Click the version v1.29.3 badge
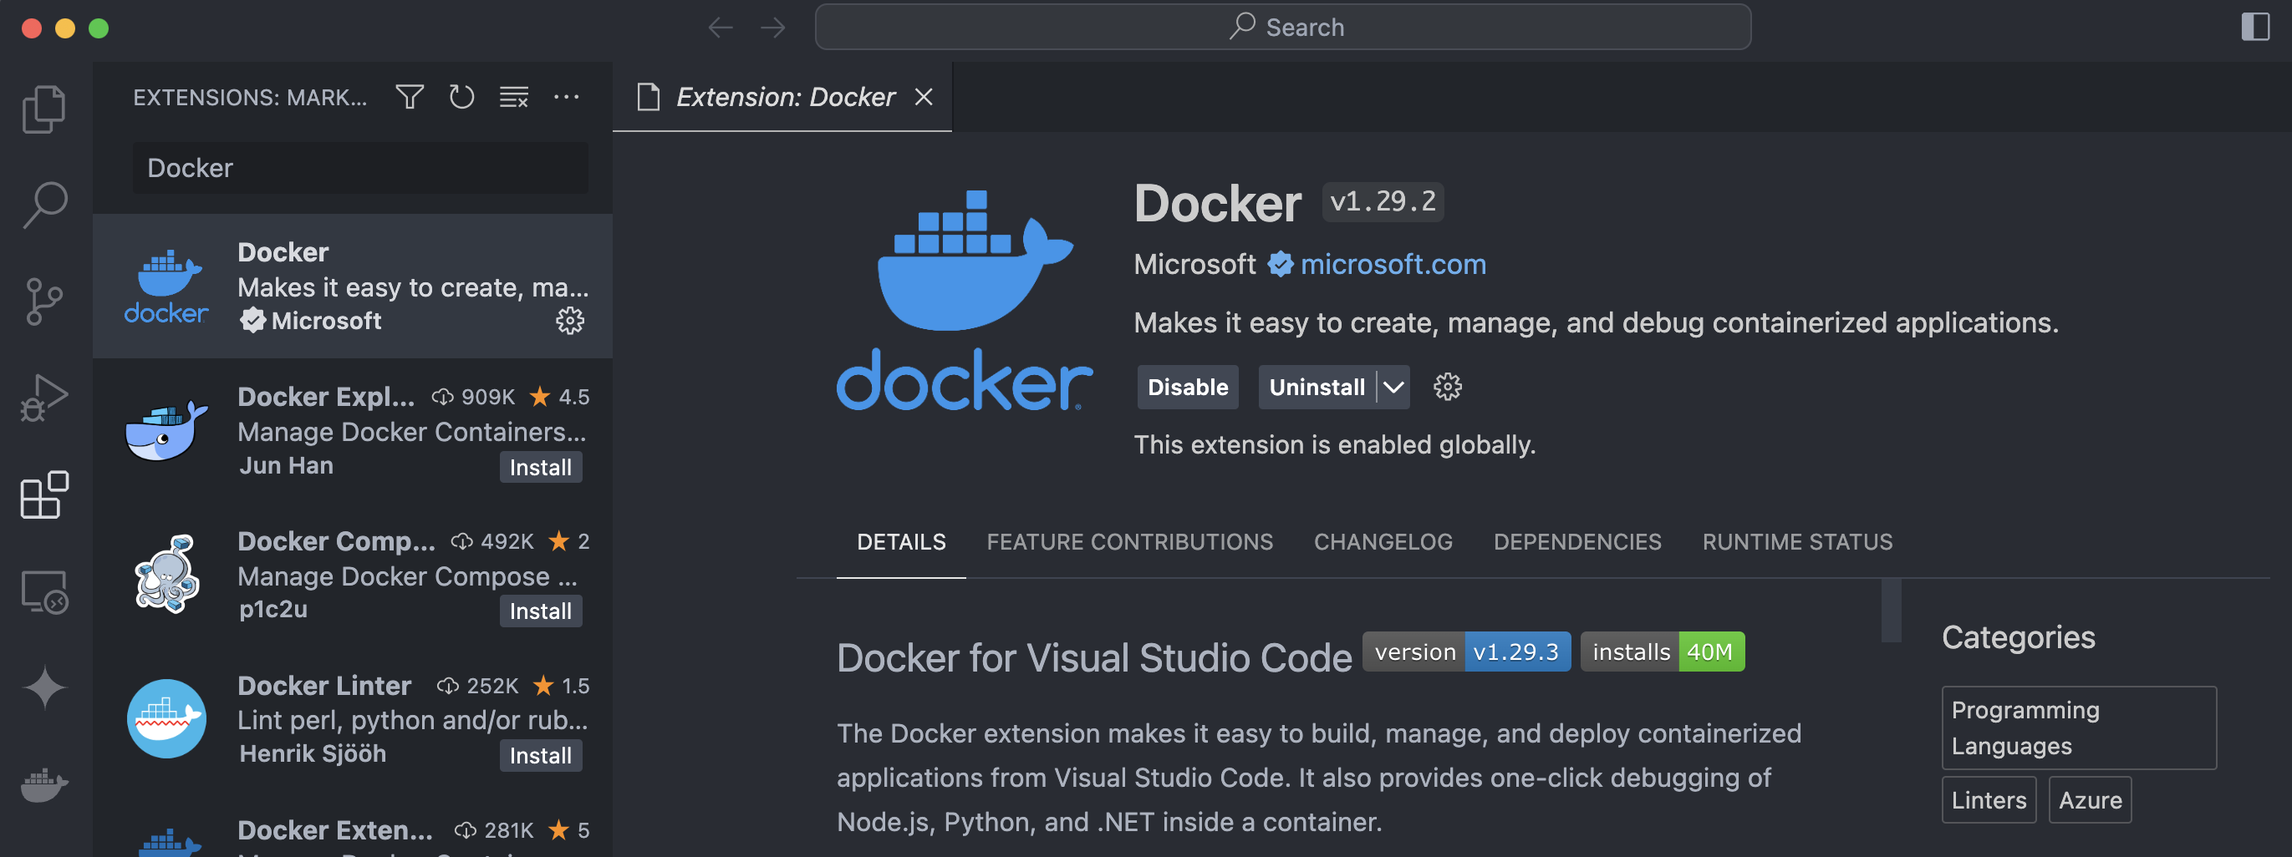 point(1466,652)
